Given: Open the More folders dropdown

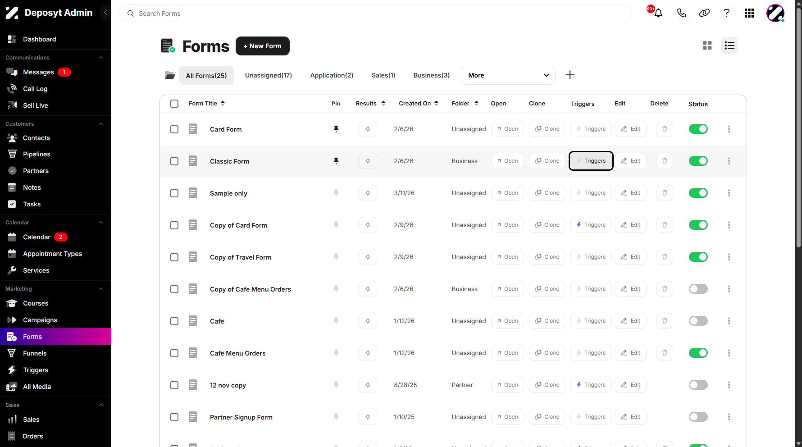Looking at the screenshot, I should click(508, 75).
